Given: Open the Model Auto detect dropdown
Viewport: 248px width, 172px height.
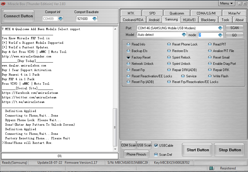Looking at the screenshot, I should (184, 35).
